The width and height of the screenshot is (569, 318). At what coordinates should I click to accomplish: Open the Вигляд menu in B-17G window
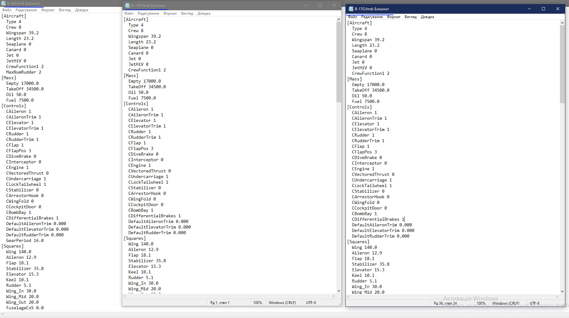[411, 17]
